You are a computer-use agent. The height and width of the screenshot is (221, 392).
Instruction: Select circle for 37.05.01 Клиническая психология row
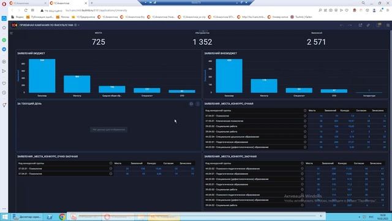305,121
